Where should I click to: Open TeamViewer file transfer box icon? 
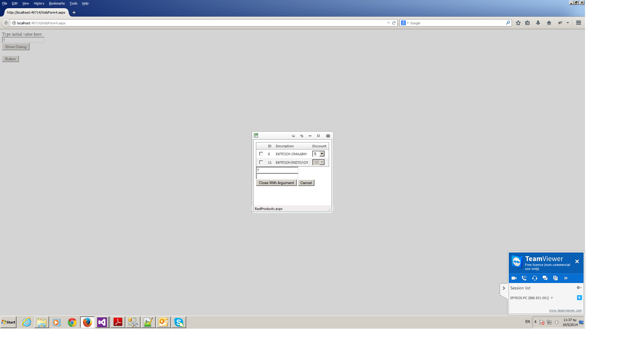[555, 278]
